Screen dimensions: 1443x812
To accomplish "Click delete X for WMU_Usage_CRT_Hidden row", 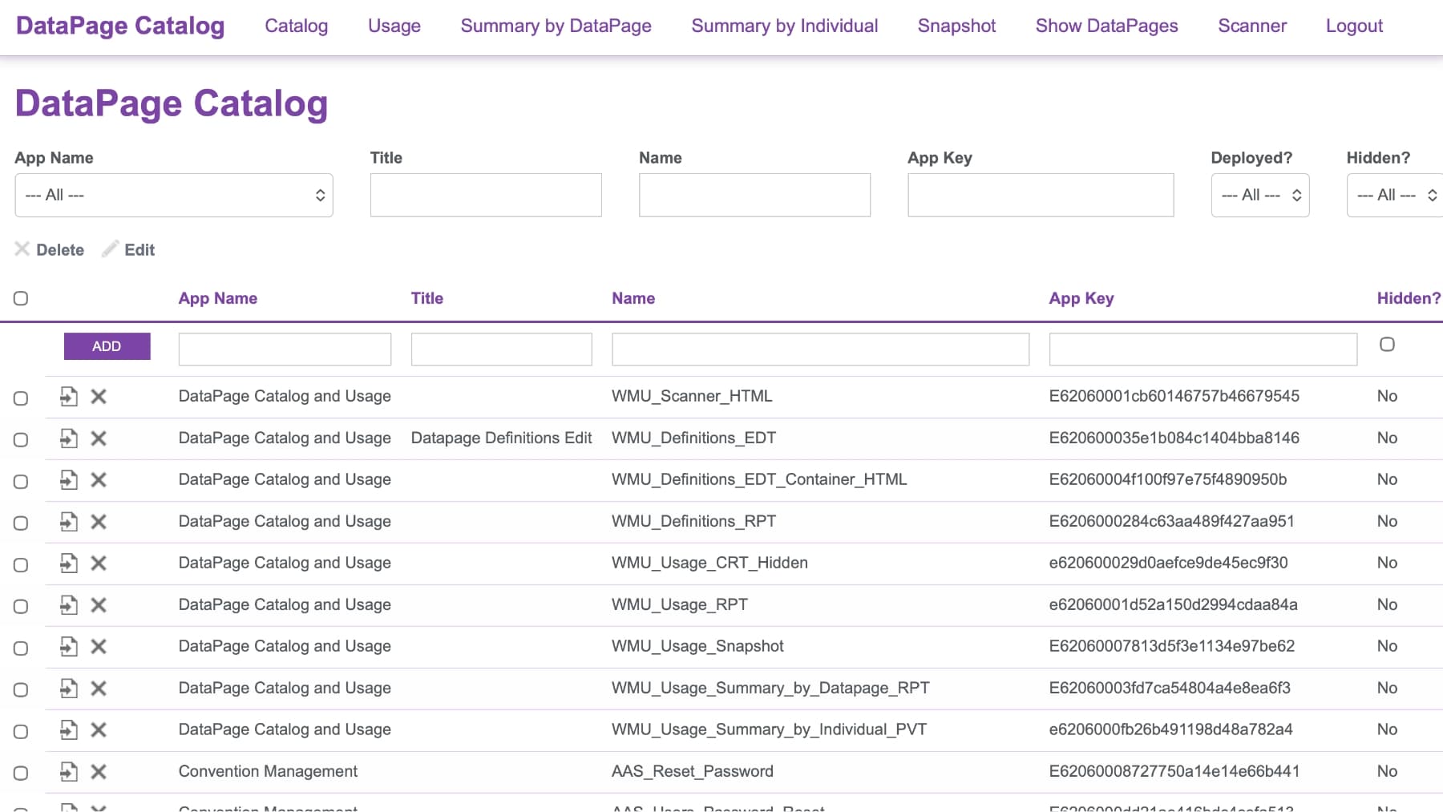I will pyautogui.click(x=99, y=563).
